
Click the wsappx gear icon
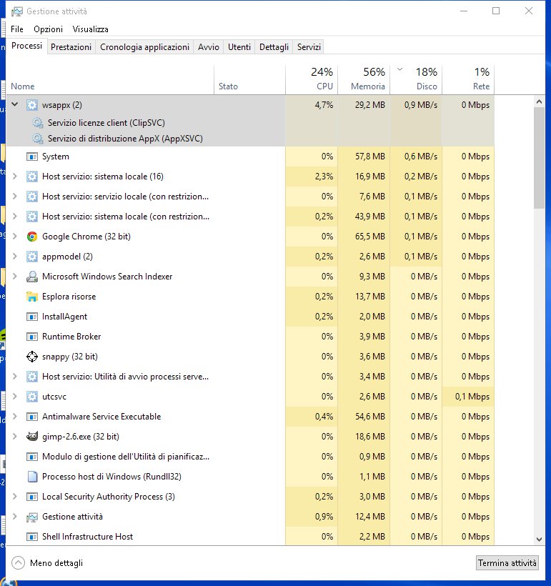point(32,105)
